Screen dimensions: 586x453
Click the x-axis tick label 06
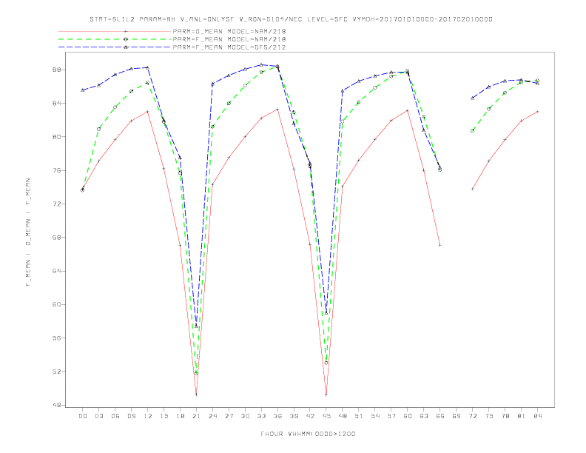click(115, 416)
